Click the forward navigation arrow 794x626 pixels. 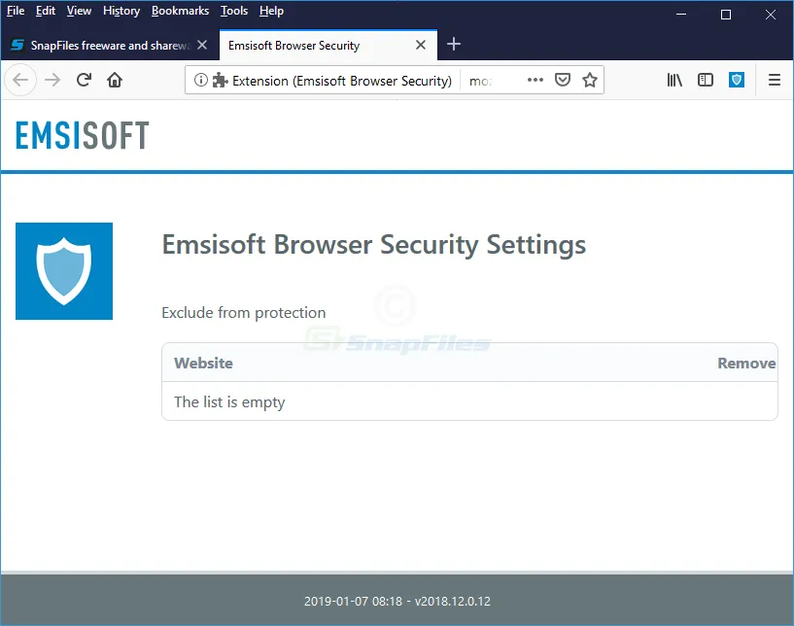point(52,80)
